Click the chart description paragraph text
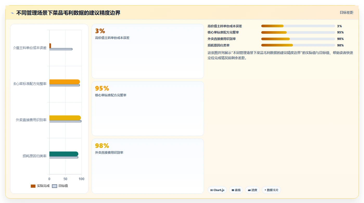364x203 pixels. tap(280, 55)
